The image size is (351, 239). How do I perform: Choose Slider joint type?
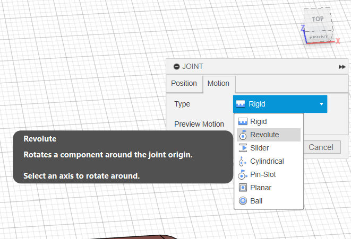click(269, 148)
